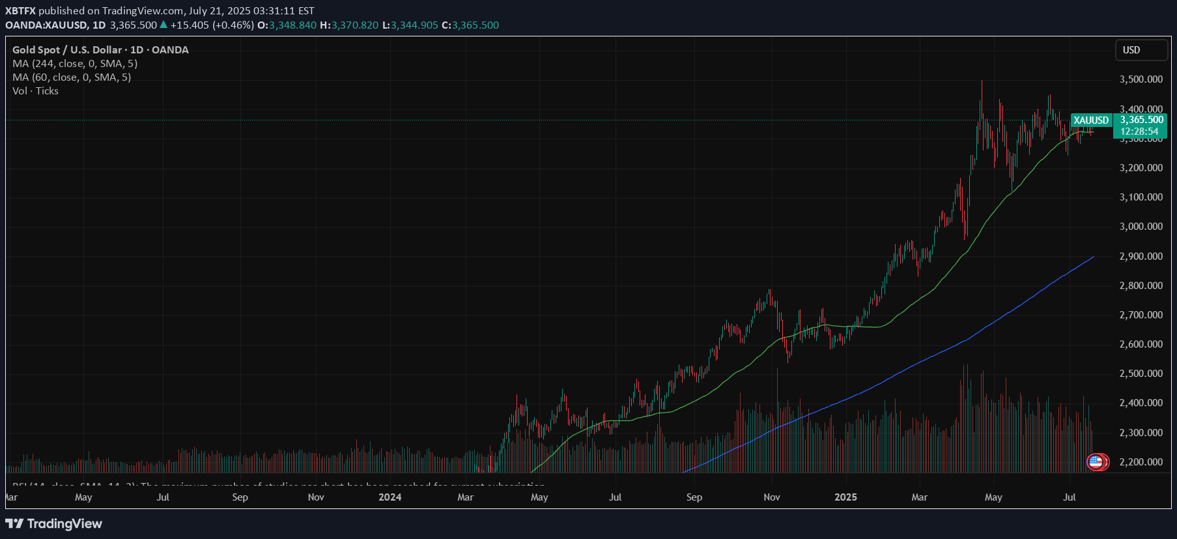
Task: Click the 3,500.000 price axis label
Action: click(1141, 79)
